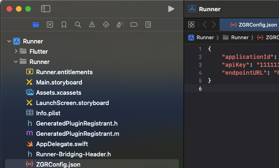Toggle the navigator sidebar visibility
This screenshot has height=168, width=279.
[45, 9]
